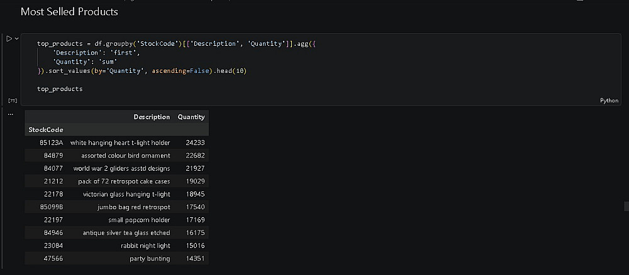The width and height of the screenshot is (629, 275).
Task: Change cell language from Python
Action: coord(609,100)
